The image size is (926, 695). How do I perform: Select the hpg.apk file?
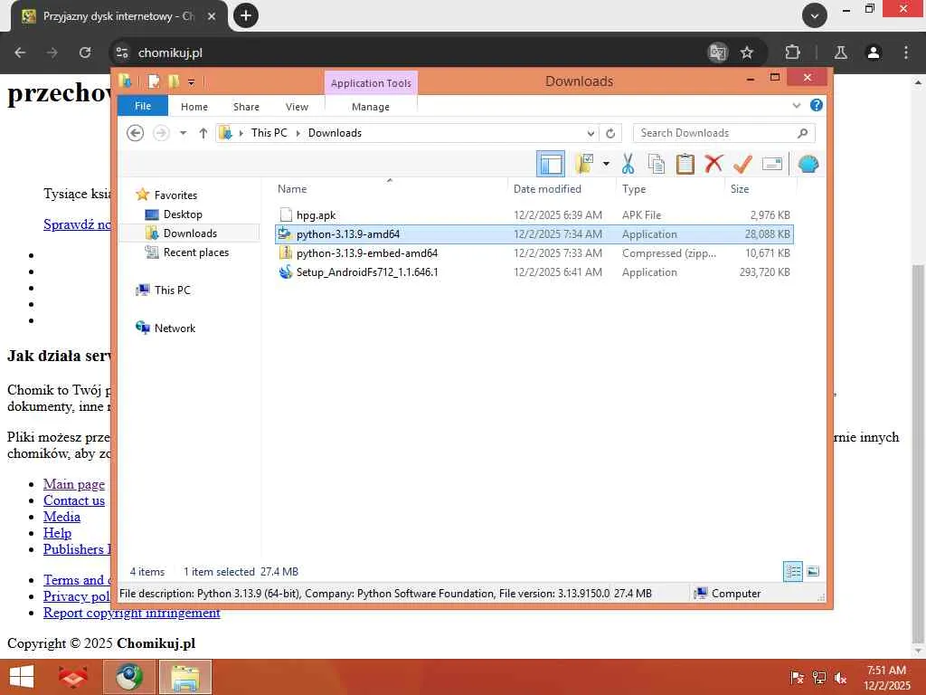[534, 215]
